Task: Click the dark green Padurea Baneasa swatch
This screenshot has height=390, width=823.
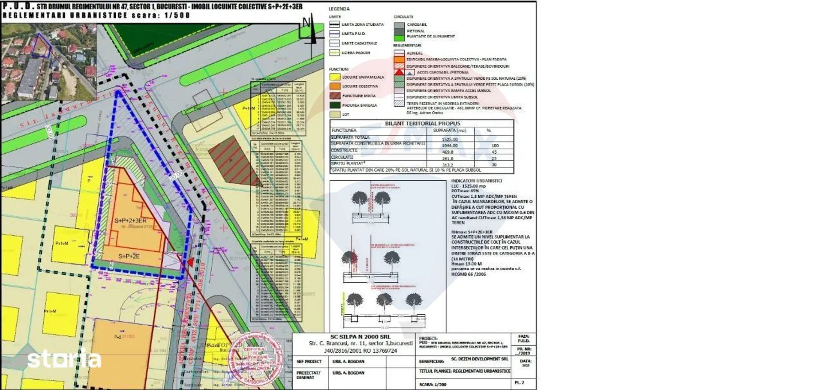Action: tap(335, 105)
